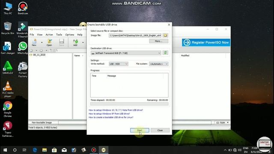274x154 pixels.
Task: Click the Modified column header
Action: [185, 56]
